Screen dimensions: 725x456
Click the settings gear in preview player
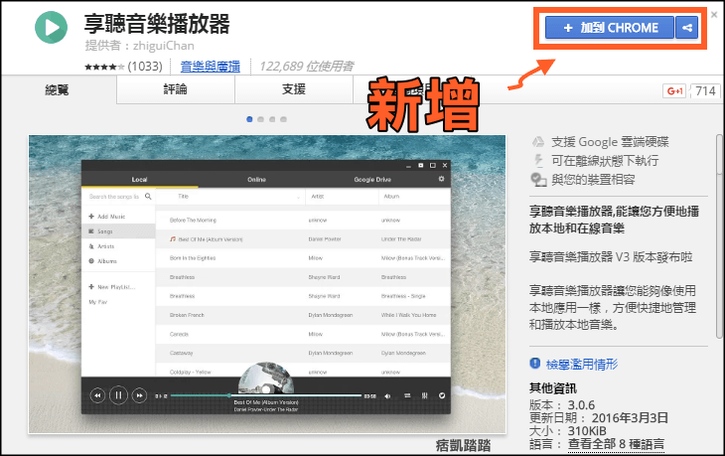click(441, 179)
